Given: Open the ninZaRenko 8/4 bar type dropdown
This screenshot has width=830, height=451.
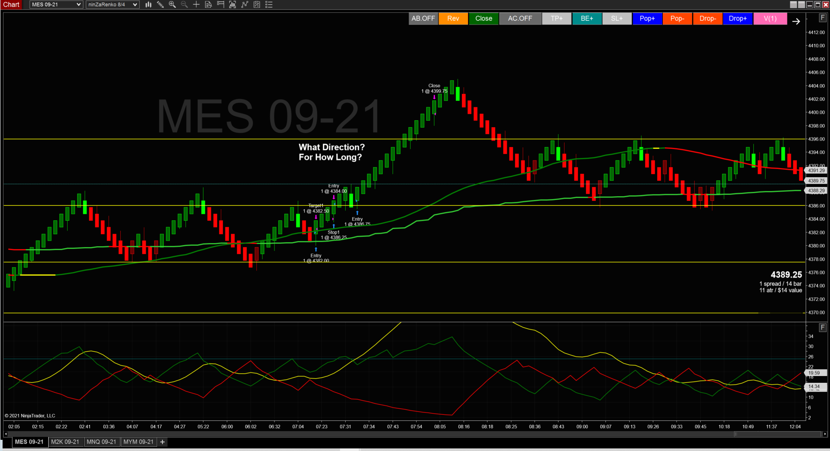Looking at the screenshot, I should pos(112,4).
